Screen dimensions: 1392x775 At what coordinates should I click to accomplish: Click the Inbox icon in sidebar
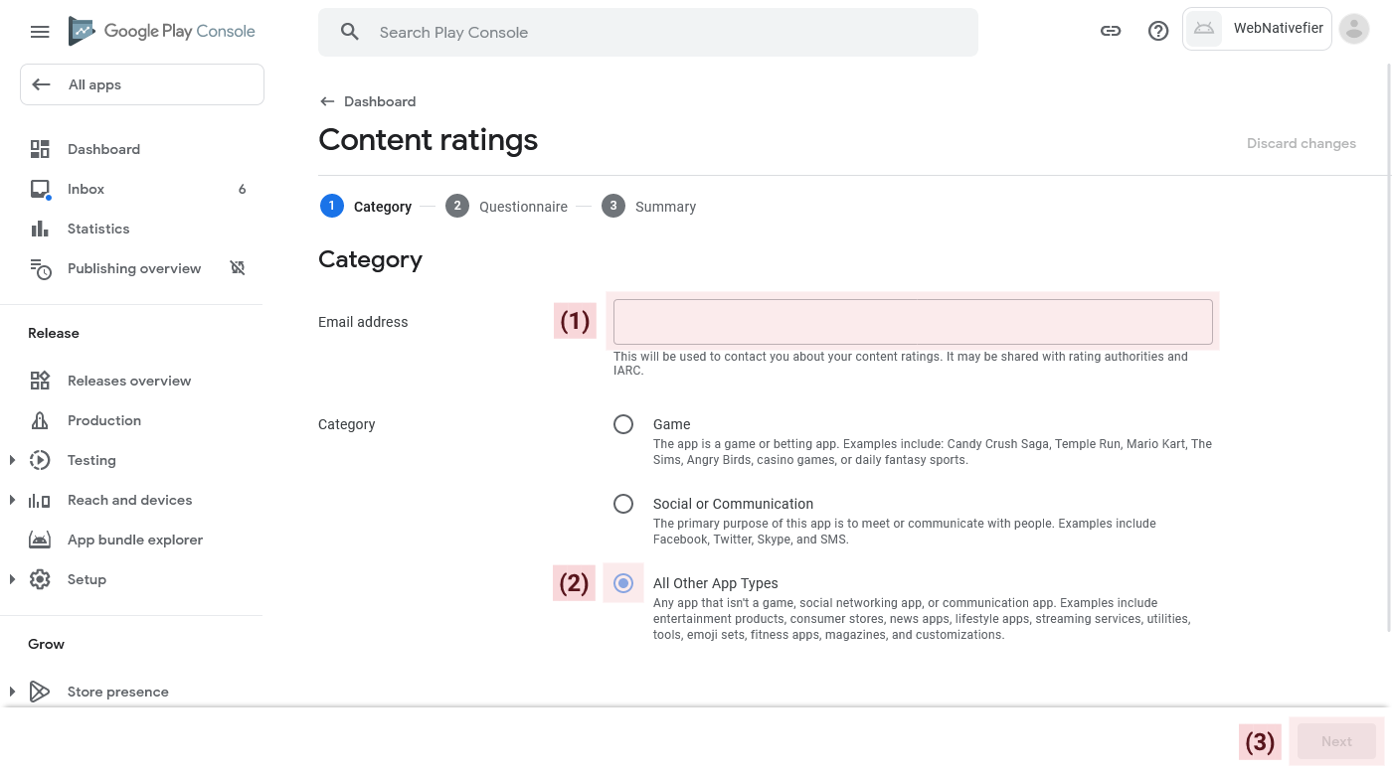pyautogui.click(x=40, y=189)
